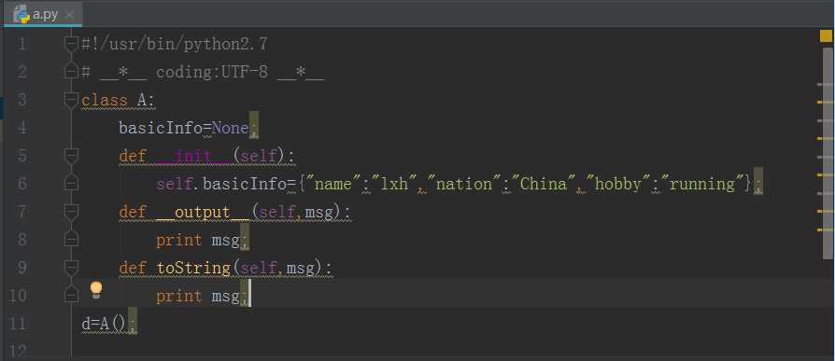Click the shebang comment '#!/usr/bin/python2.7'
835x361 pixels.
coord(175,44)
